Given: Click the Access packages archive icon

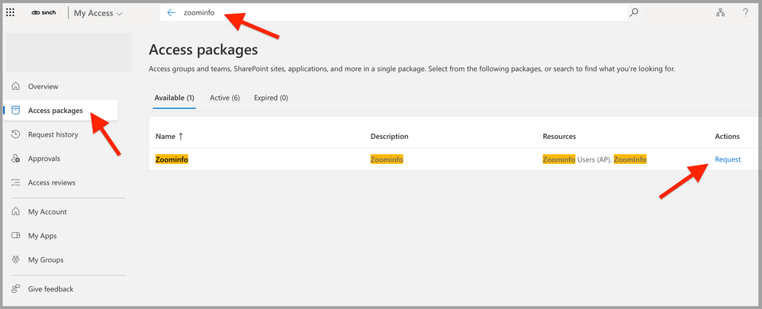Looking at the screenshot, I should 15,111.
